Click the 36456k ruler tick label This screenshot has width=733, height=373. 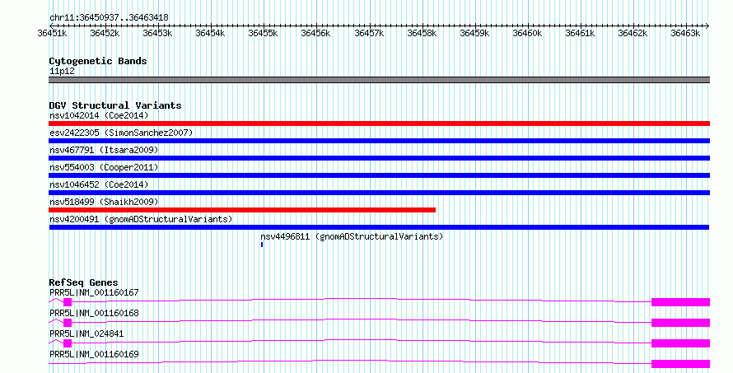tap(316, 33)
